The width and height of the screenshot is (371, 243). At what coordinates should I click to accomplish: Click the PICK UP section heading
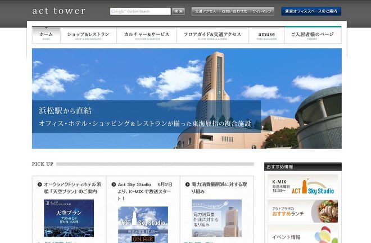pos(43,164)
